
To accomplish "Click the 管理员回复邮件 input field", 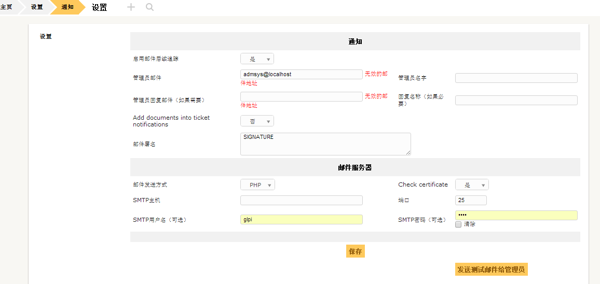I will (x=301, y=97).
